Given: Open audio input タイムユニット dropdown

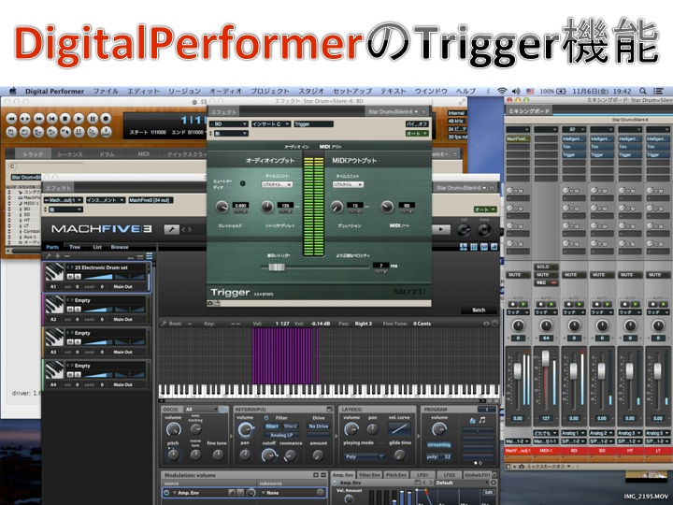Looking at the screenshot, I should [x=277, y=184].
